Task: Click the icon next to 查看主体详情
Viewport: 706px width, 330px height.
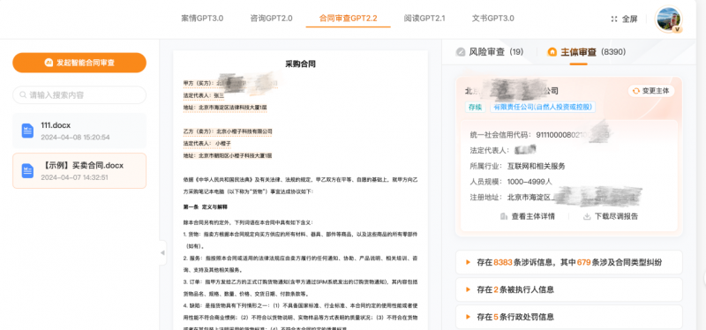Action: tap(504, 216)
